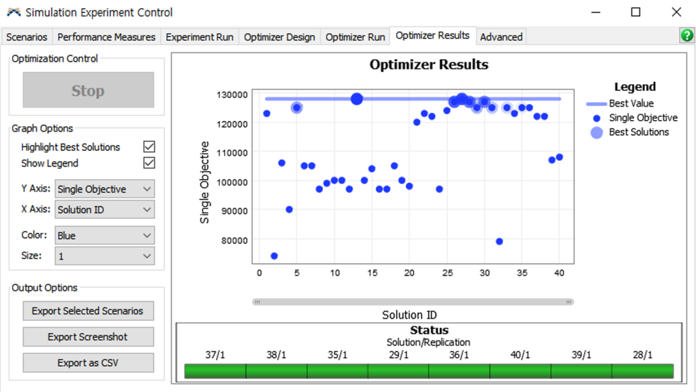Click the Solution ID axis label under chart

click(x=409, y=315)
